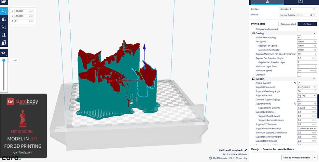Click the layer number field showing 1127
Screen dimensions: 319x162
coord(14,60)
